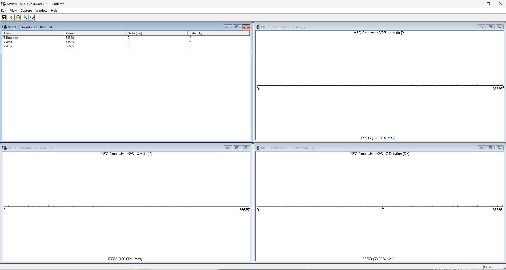The height and width of the screenshot is (270, 506).
Task: Sort by the Event column header
Action: coord(33,33)
